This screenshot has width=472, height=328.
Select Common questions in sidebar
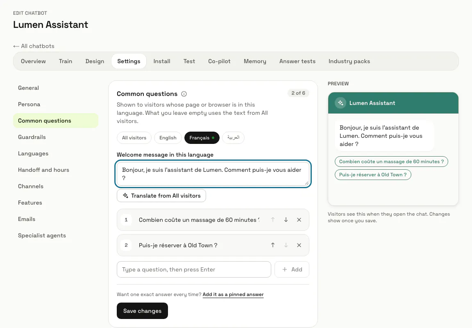[x=56, y=121]
